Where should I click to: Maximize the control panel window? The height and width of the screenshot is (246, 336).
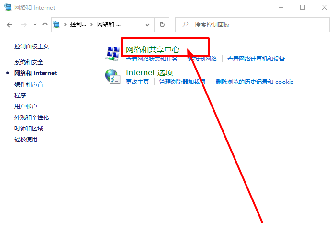(x=302, y=7)
